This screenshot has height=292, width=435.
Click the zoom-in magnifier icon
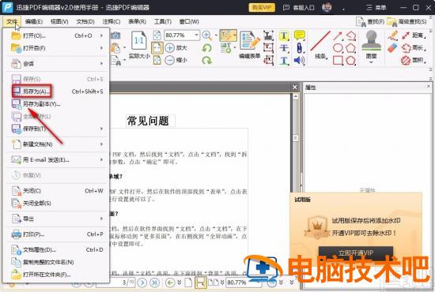[206, 36]
